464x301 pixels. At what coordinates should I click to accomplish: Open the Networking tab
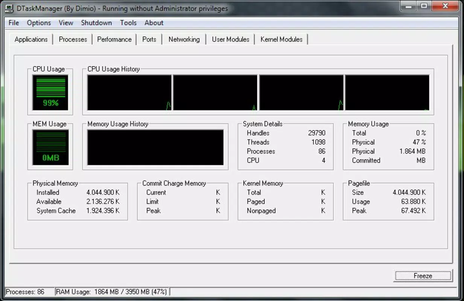pyautogui.click(x=184, y=40)
